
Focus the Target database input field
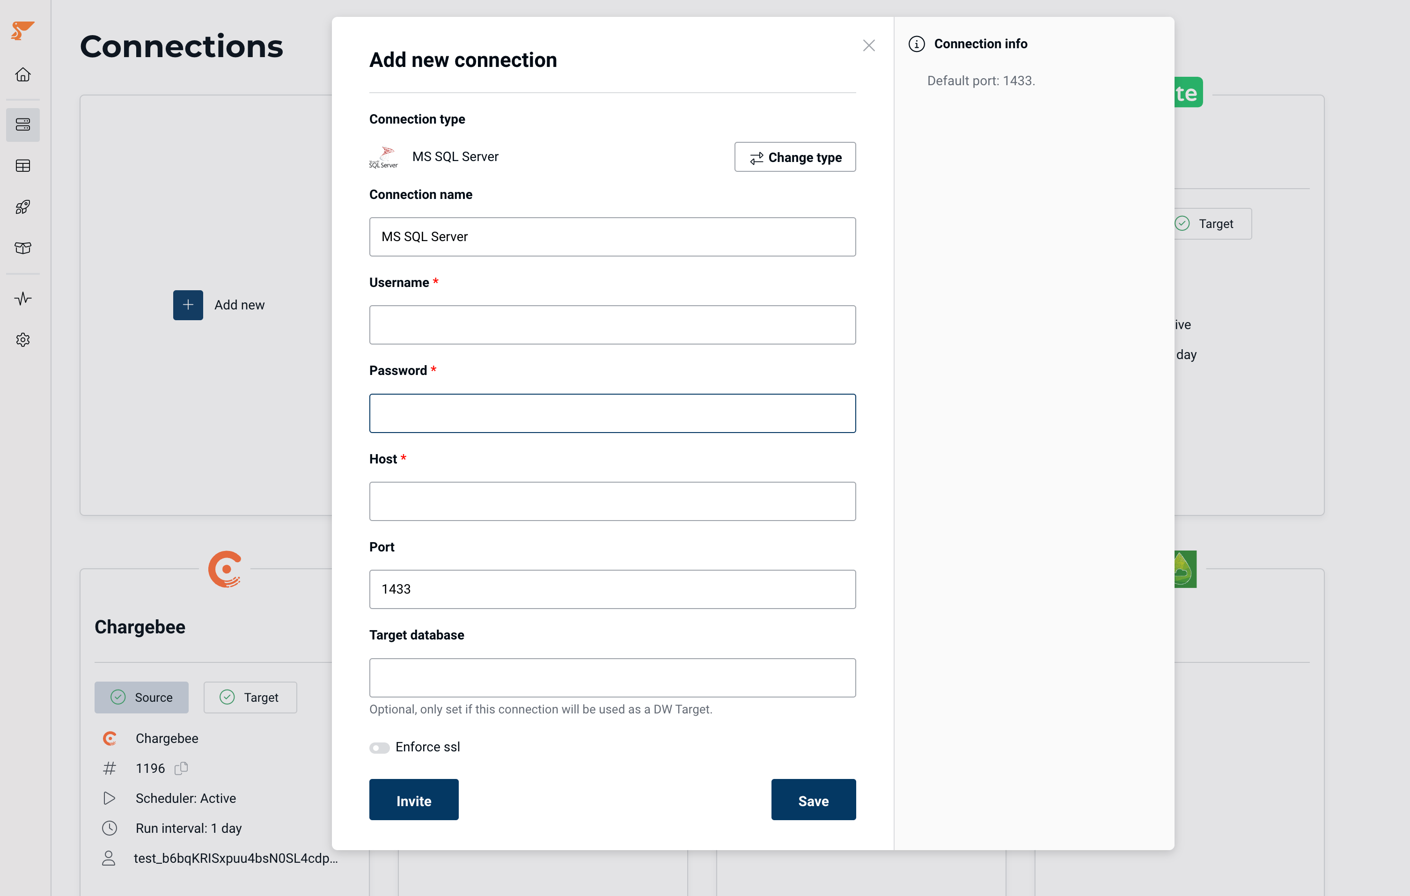612,677
